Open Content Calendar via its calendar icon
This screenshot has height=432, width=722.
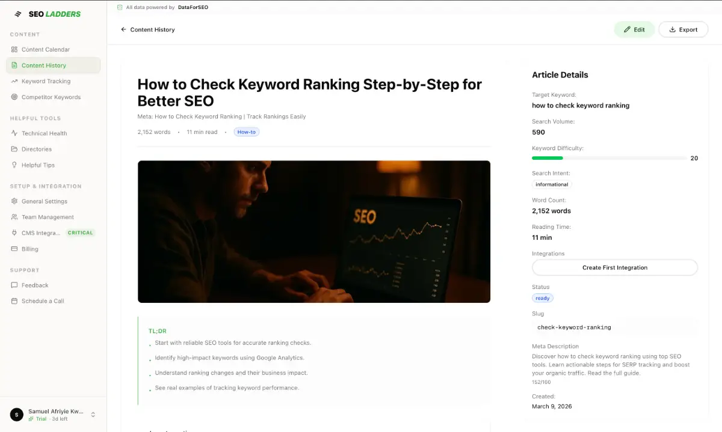[x=14, y=49]
